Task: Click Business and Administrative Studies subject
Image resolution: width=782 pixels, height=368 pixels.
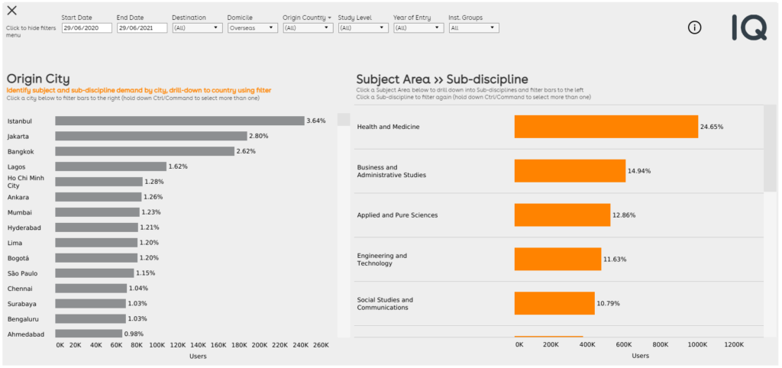Action: 391,171
